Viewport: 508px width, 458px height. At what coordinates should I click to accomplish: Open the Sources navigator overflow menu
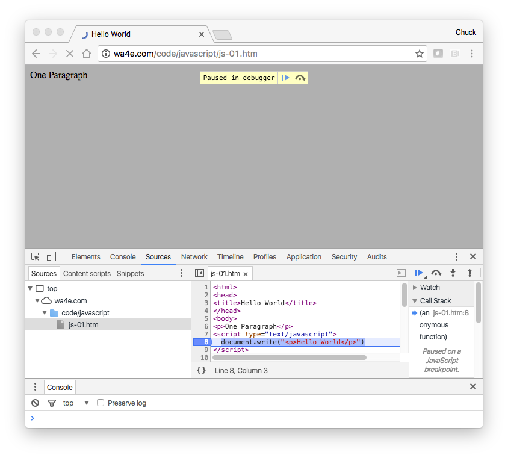click(x=181, y=273)
